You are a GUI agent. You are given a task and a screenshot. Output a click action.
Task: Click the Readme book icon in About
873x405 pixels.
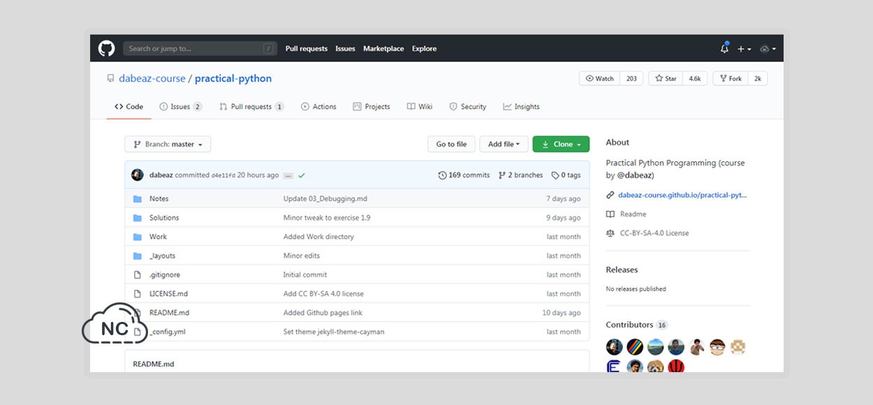pos(610,214)
